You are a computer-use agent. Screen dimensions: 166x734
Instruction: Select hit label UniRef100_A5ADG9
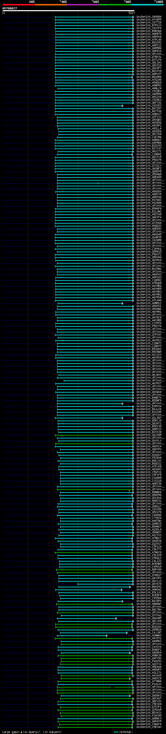click(x=149, y=83)
